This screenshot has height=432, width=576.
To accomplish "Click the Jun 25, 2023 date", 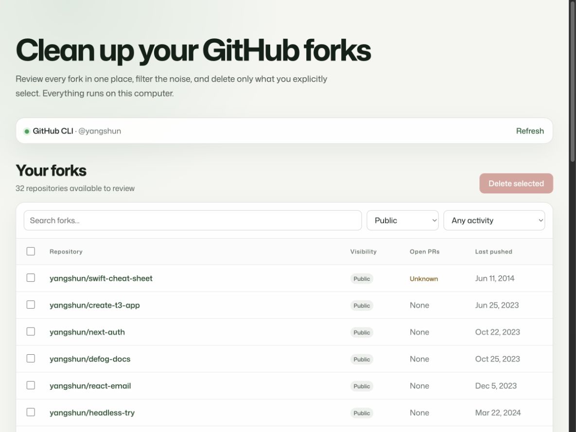I will tap(497, 305).
